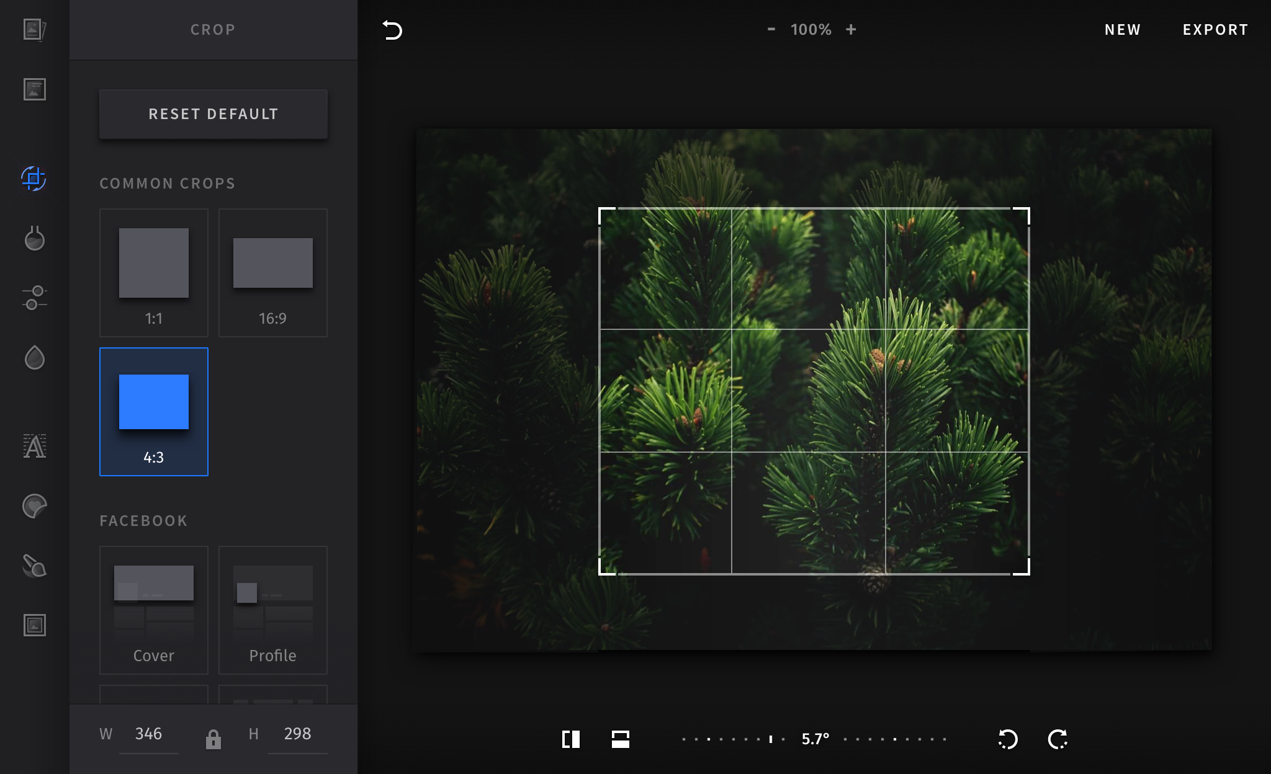The width and height of the screenshot is (1271, 774).
Task: Click the Reset Default button
Action: [x=213, y=114]
